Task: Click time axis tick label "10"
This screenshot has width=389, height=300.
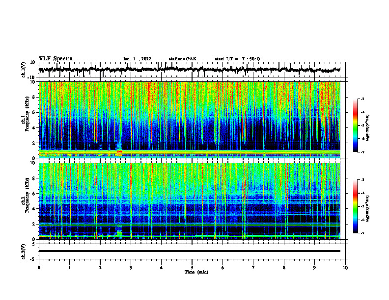Action: (345, 268)
